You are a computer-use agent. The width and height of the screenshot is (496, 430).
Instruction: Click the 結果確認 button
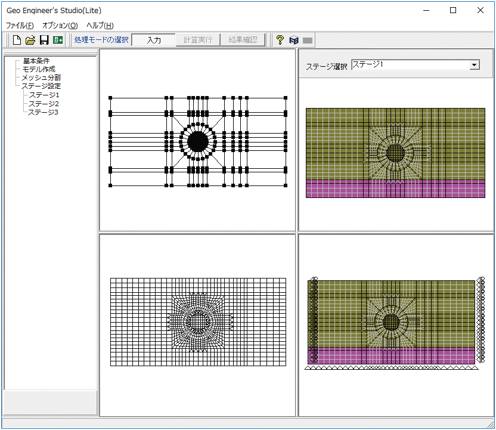[x=243, y=40]
